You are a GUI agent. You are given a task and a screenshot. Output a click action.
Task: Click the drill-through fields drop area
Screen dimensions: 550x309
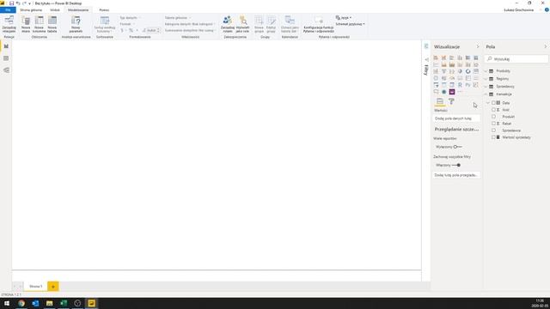point(456,175)
